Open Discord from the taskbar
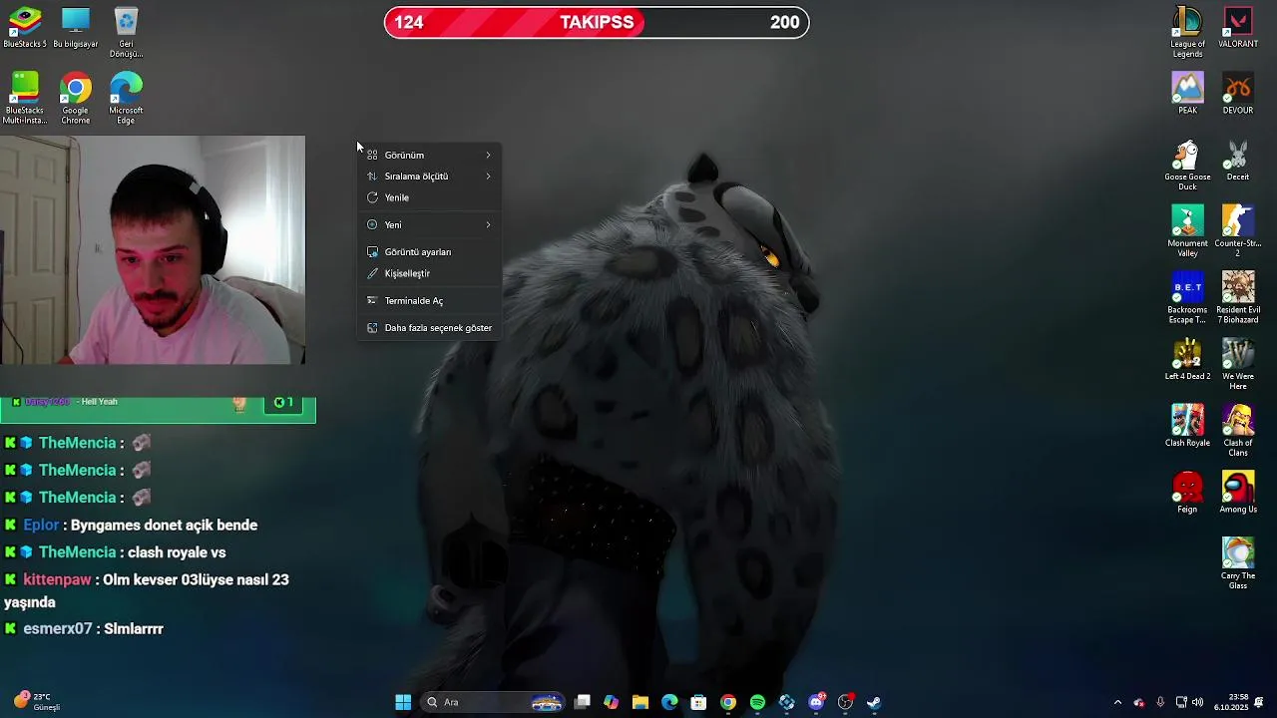 (x=816, y=702)
